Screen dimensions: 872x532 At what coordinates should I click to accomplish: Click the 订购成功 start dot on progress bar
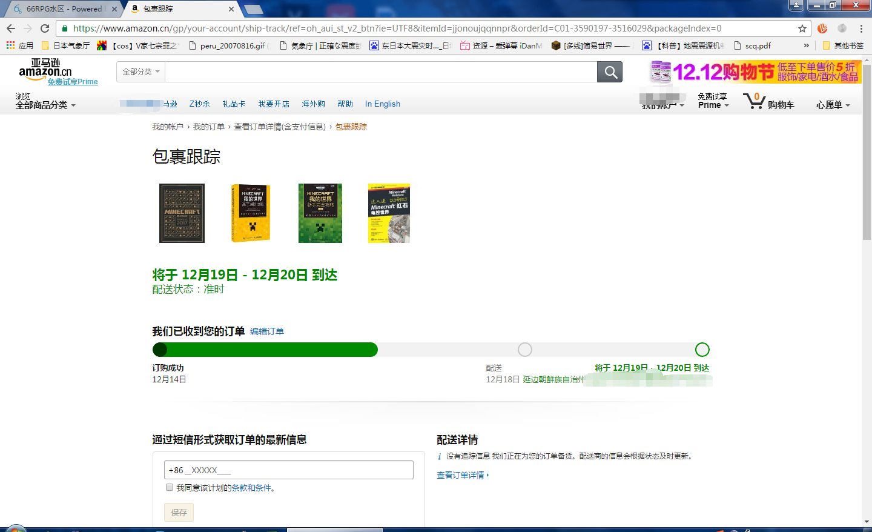[160, 350]
